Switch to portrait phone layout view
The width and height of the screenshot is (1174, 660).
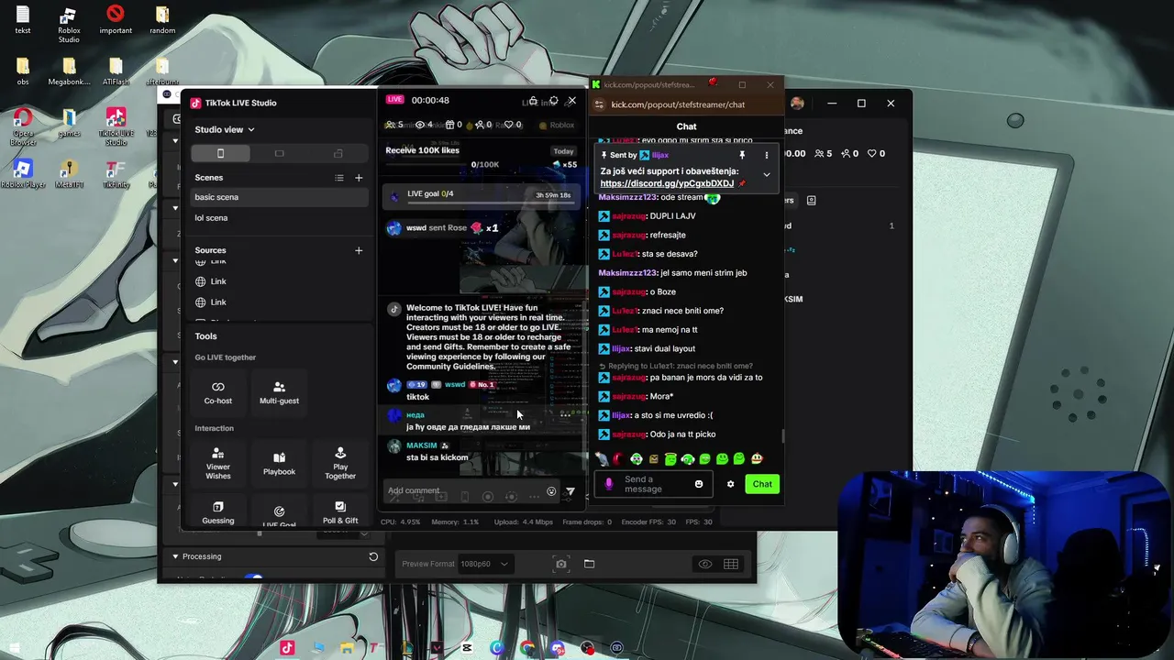(x=220, y=153)
